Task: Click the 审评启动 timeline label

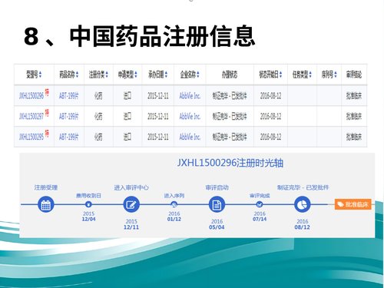Action: (x=217, y=187)
